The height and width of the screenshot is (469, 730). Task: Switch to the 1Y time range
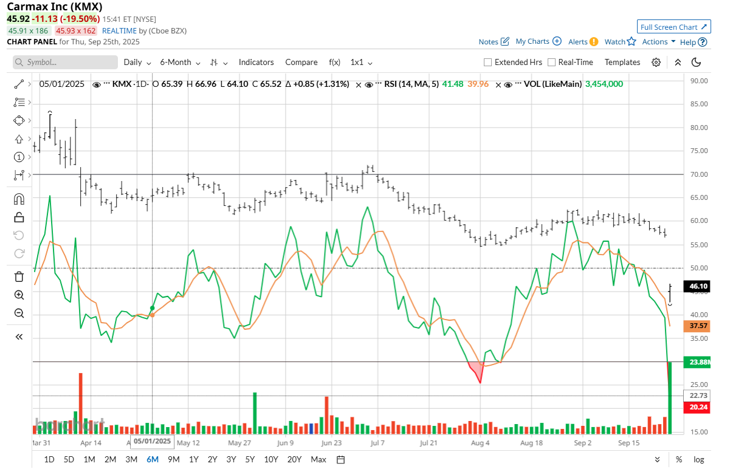[x=193, y=459]
